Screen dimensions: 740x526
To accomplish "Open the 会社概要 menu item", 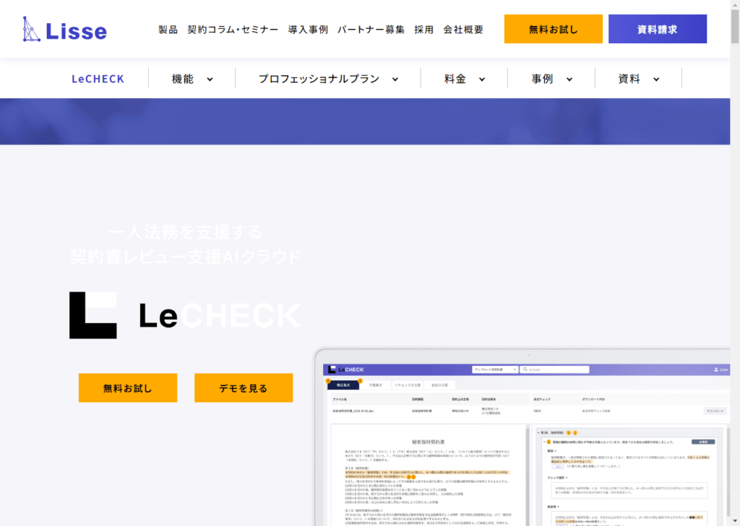I will (462, 31).
